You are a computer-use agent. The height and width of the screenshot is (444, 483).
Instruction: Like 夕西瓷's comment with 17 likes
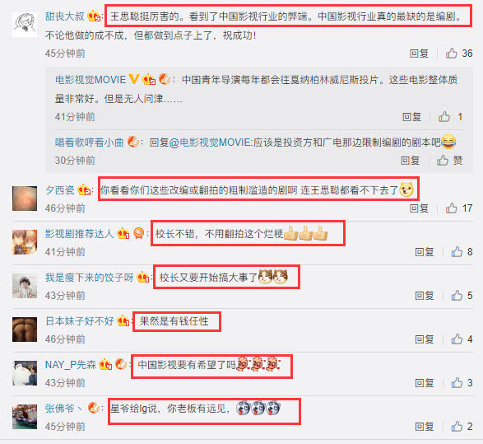pos(459,208)
